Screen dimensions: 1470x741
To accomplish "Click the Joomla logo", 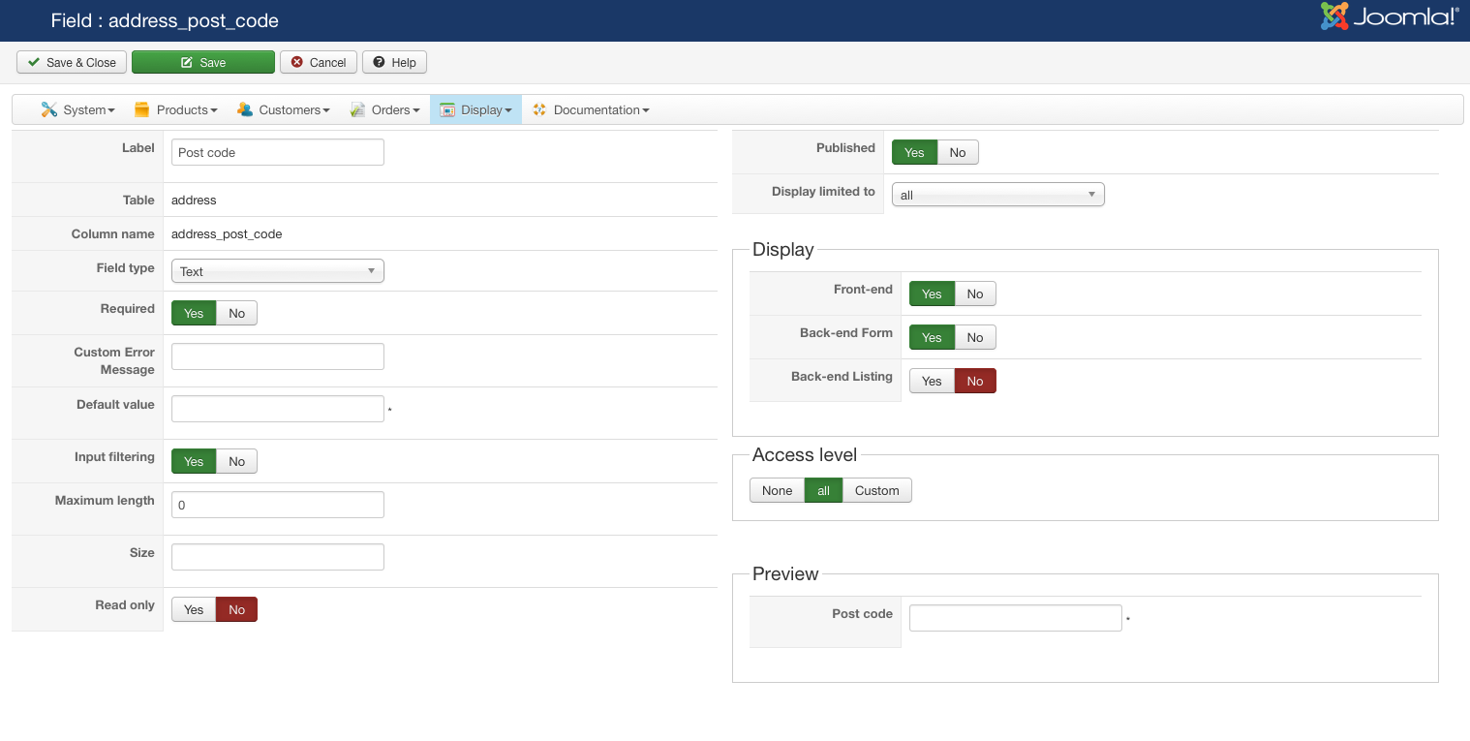I will 1388,16.
